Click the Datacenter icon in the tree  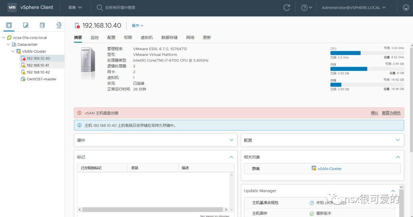click(x=14, y=44)
